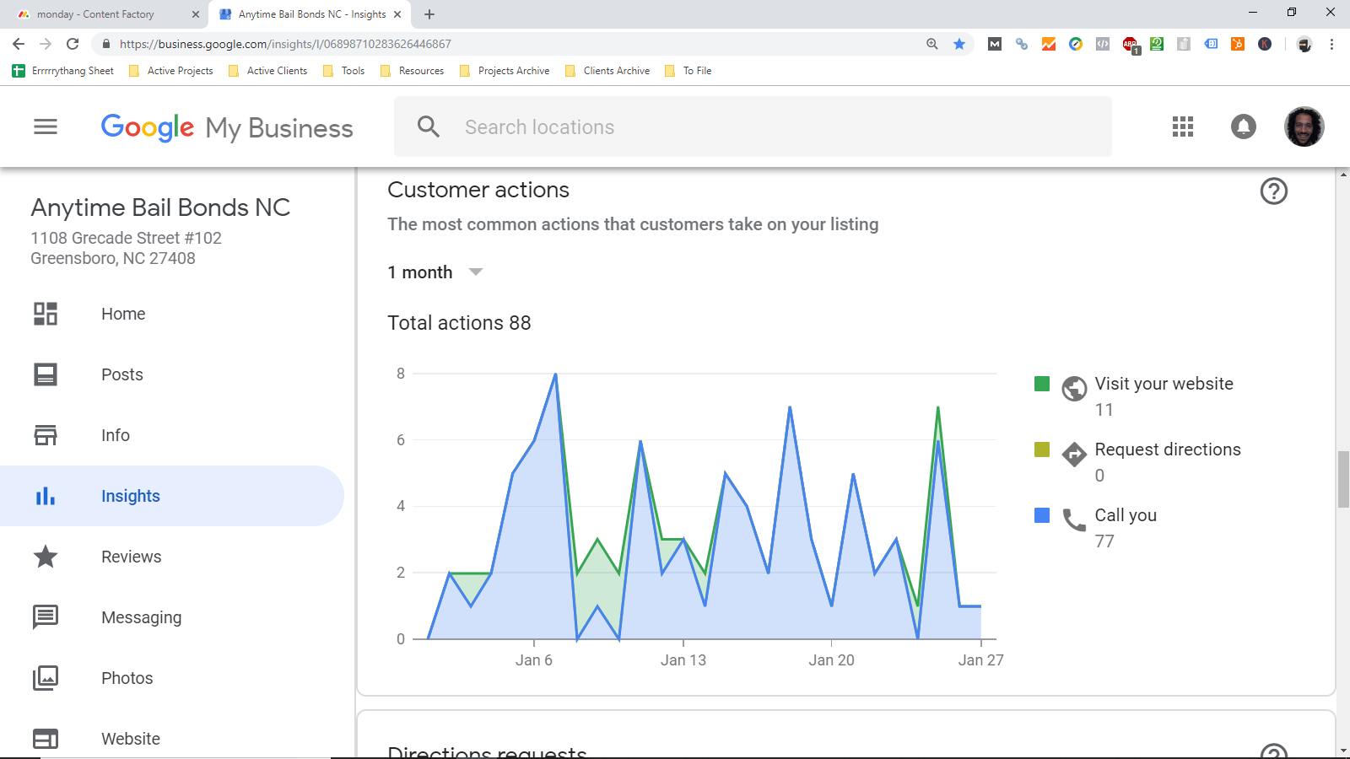Open the 1 month period dropdown
This screenshot has height=759, width=1350.
click(x=435, y=272)
